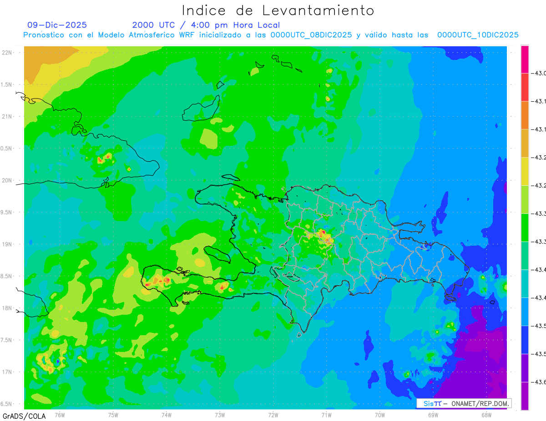The height and width of the screenshot is (421, 546).
Task: Select the date text '09-Dic-2025'
Action: click(57, 25)
